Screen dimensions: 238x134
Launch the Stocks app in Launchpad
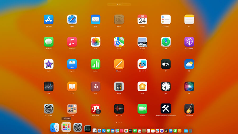tap(49, 86)
